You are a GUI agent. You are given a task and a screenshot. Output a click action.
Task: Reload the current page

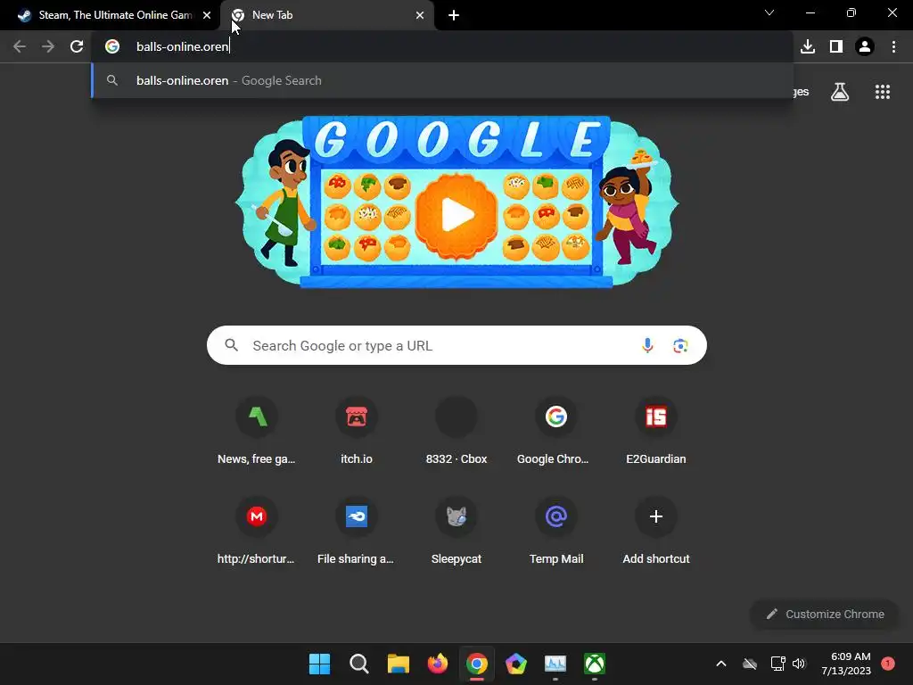click(x=77, y=46)
